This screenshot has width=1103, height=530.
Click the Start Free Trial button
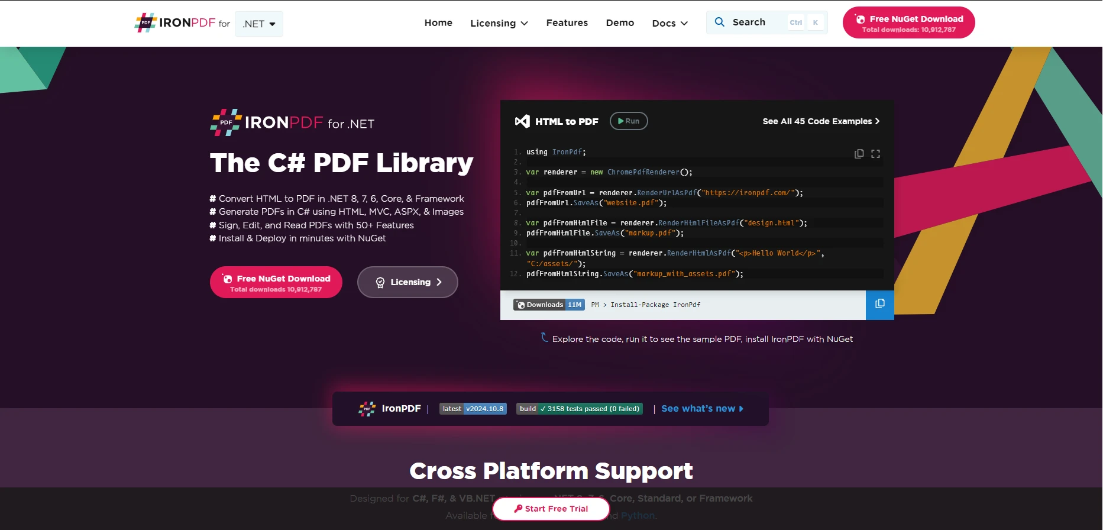coord(551,509)
